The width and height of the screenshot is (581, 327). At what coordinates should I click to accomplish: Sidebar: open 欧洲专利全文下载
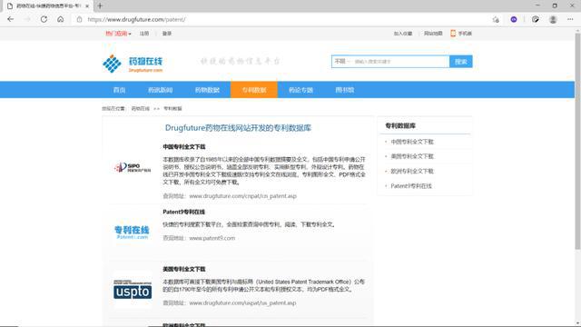[x=412, y=171]
